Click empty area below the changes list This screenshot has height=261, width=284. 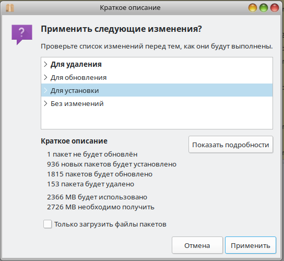point(157,119)
